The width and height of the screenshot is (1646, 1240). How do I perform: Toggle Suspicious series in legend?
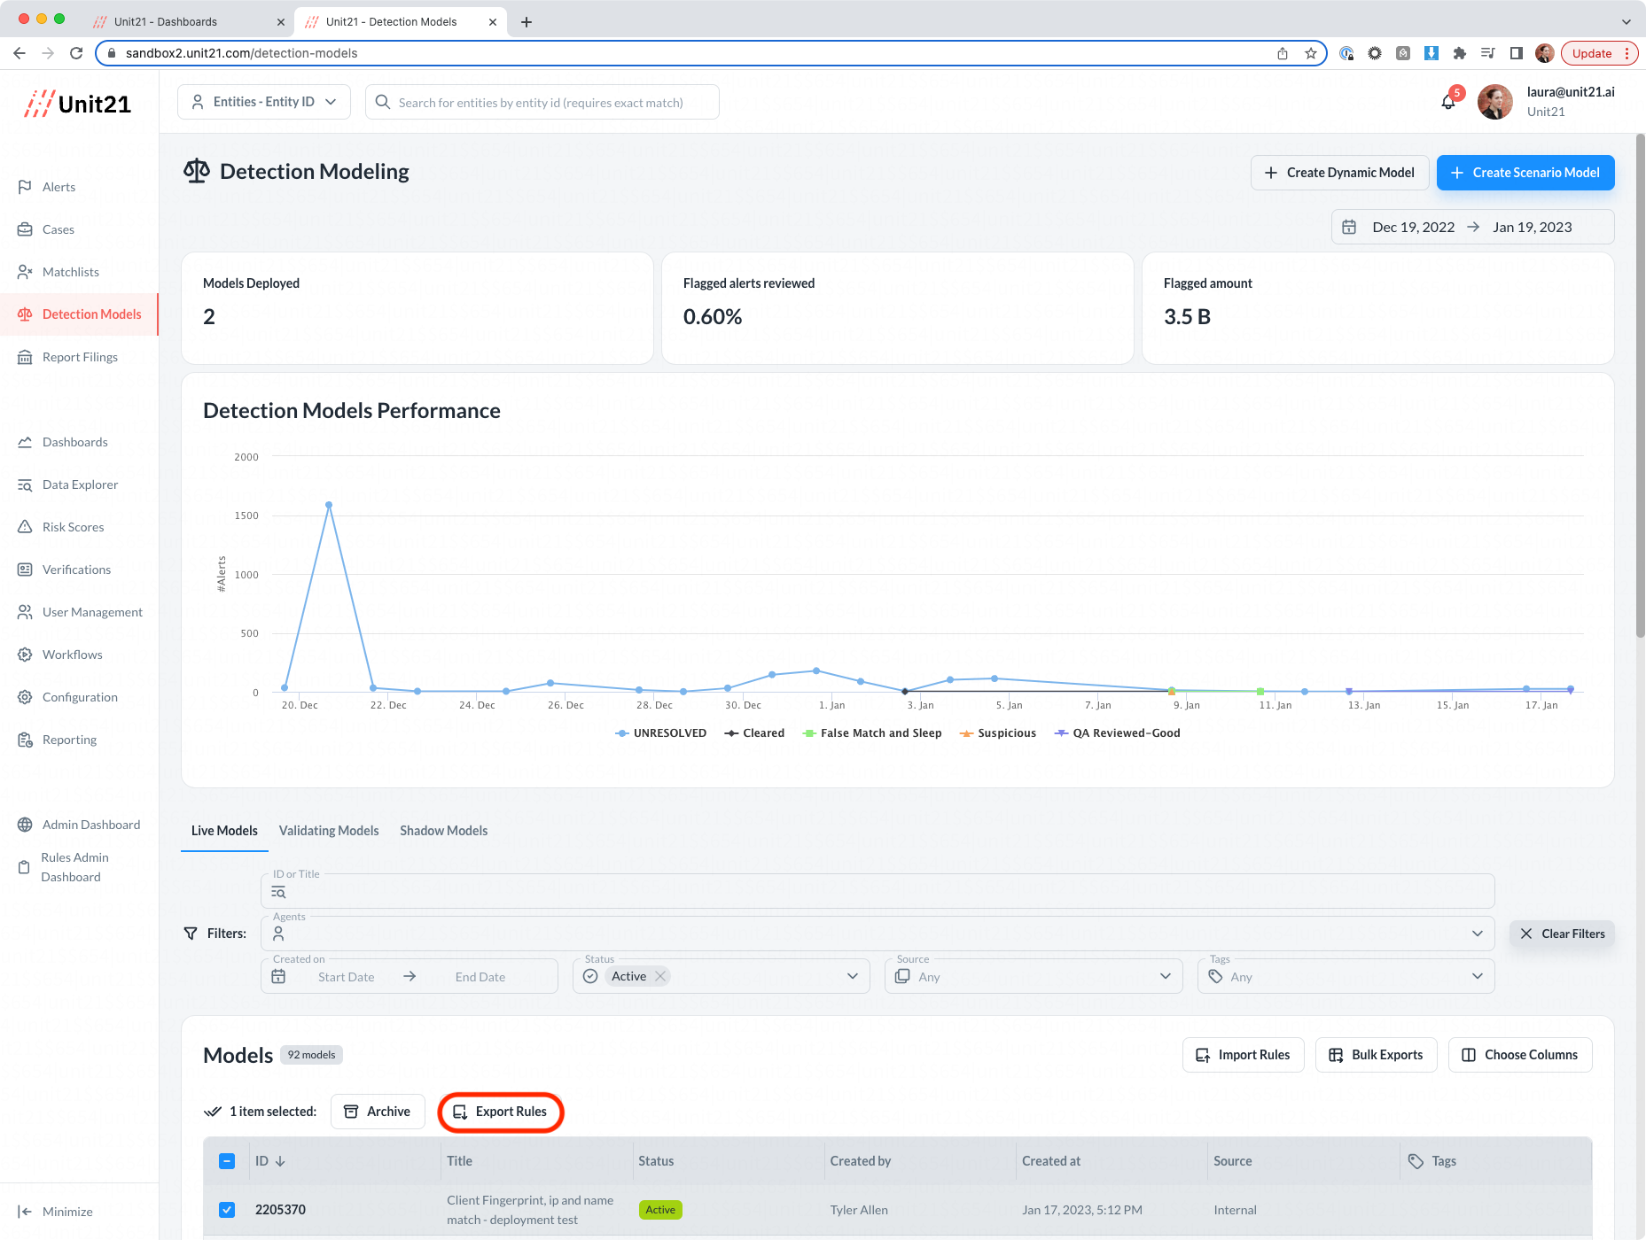998,732
